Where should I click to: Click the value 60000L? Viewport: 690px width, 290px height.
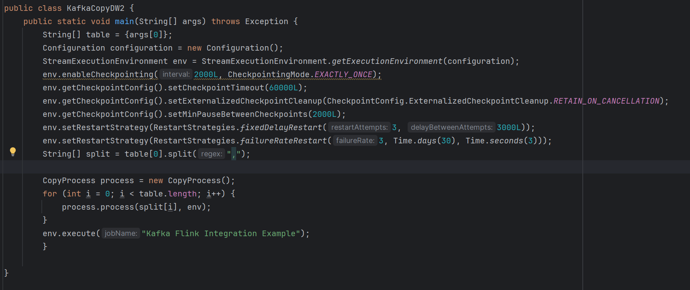tap(284, 88)
